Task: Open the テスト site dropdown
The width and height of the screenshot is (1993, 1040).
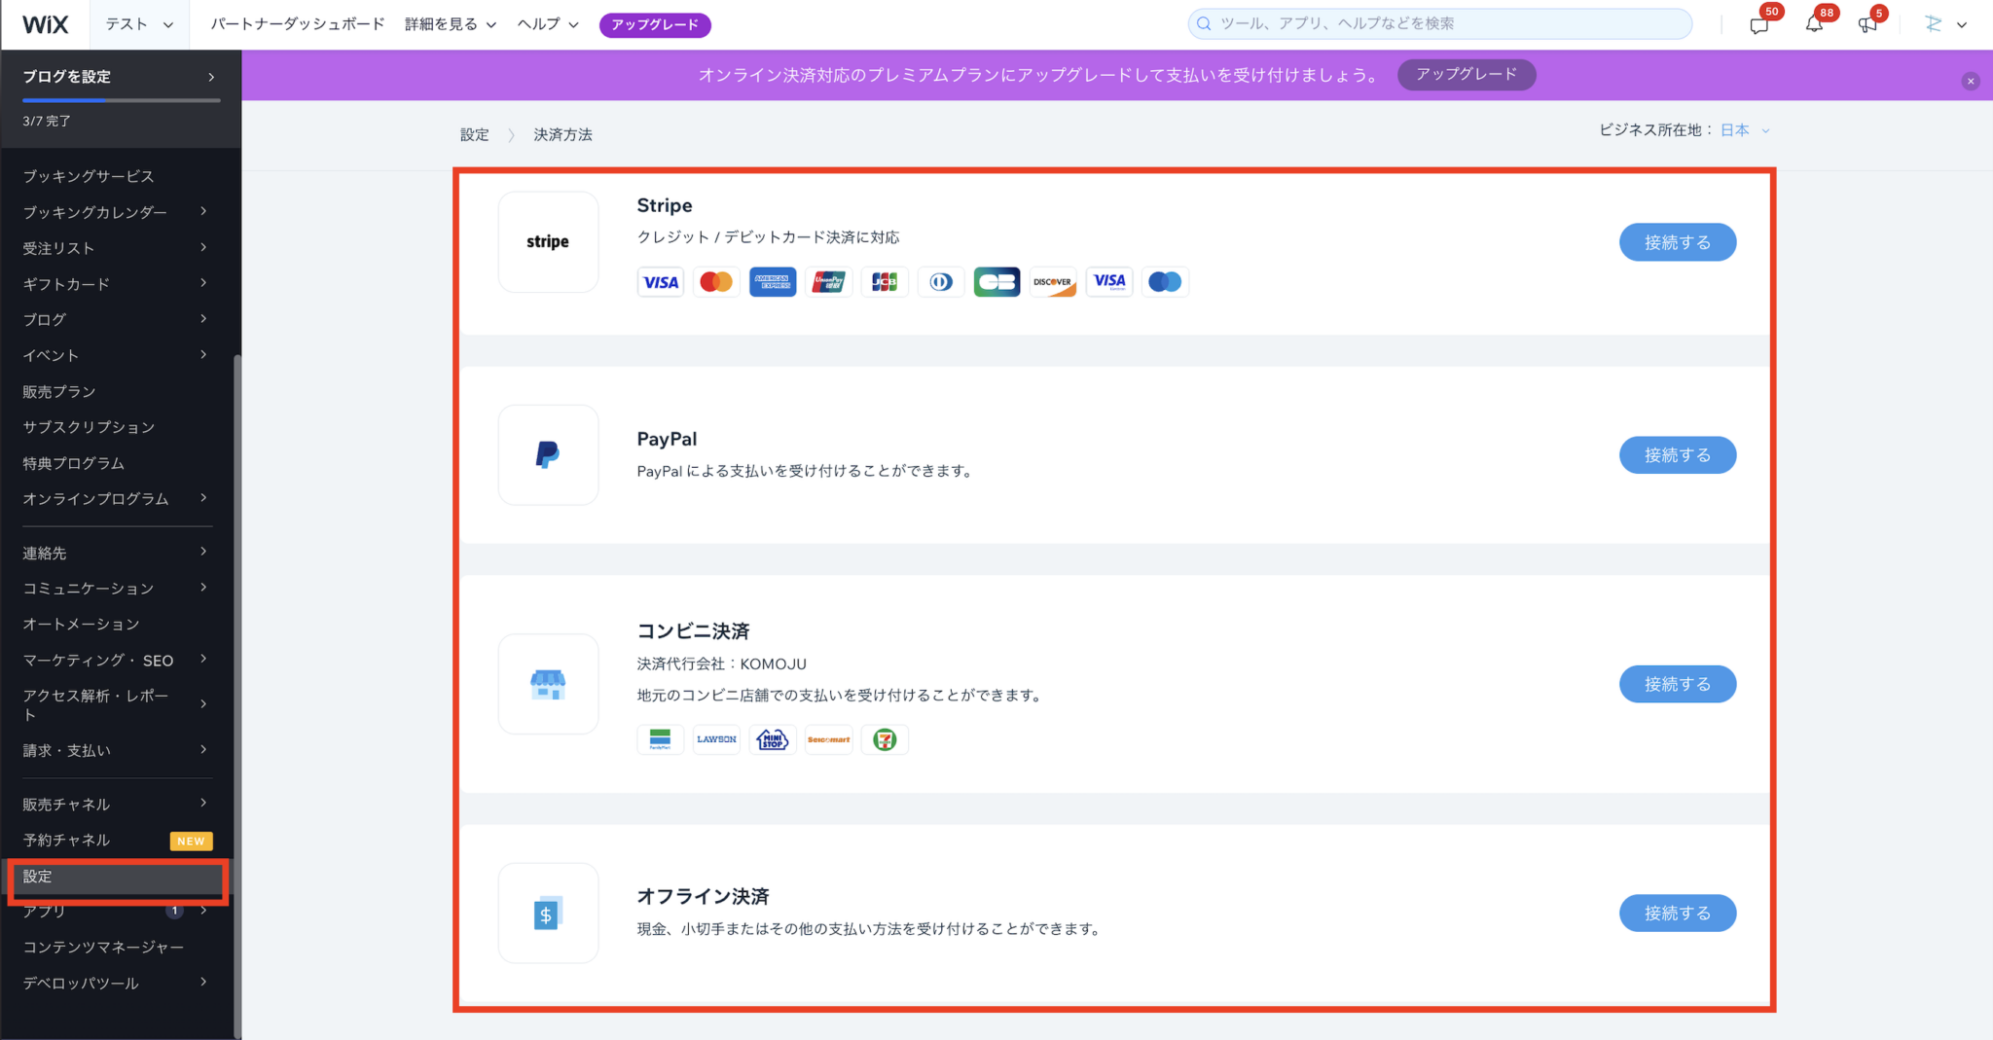Action: pyautogui.click(x=139, y=23)
